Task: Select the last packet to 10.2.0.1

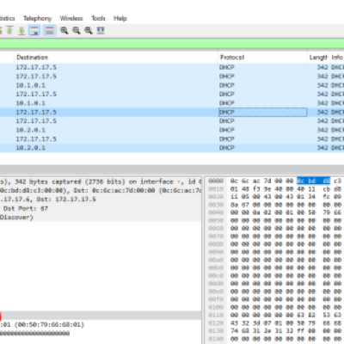Action: click(x=172, y=148)
